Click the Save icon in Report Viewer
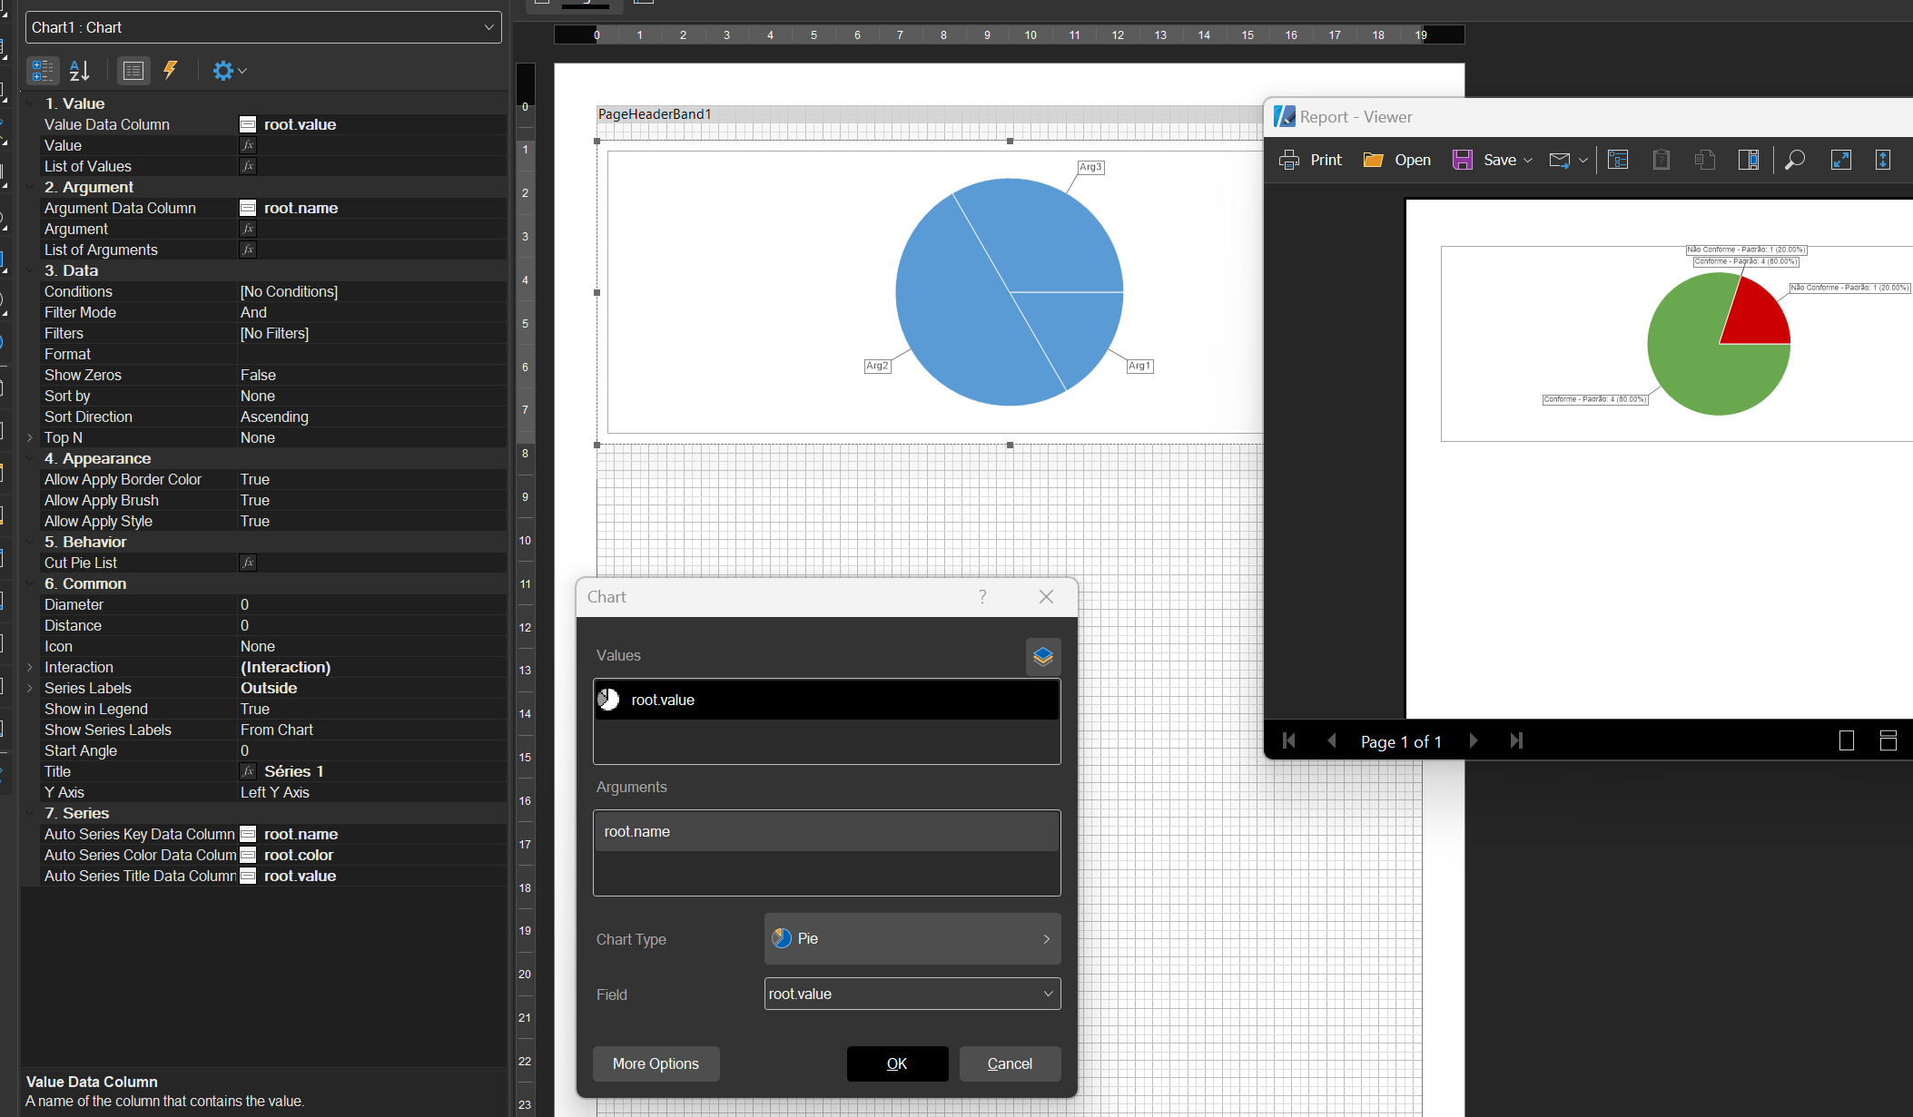Viewport: 1913px width, 1117px height. [1462, 158]
